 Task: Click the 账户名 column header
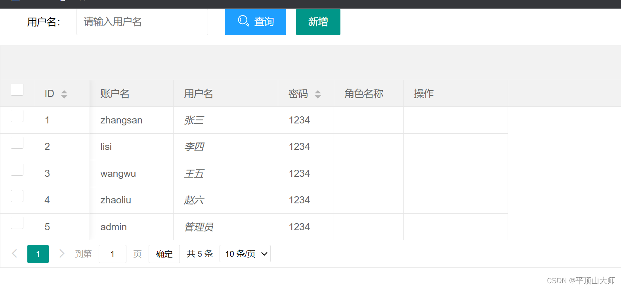click(x=132, y=93)
